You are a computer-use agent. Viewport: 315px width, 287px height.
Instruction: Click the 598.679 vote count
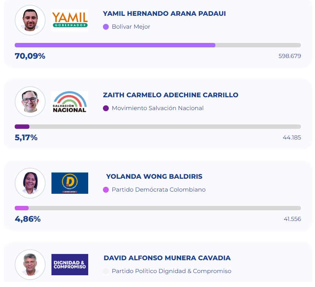point(290,56)
